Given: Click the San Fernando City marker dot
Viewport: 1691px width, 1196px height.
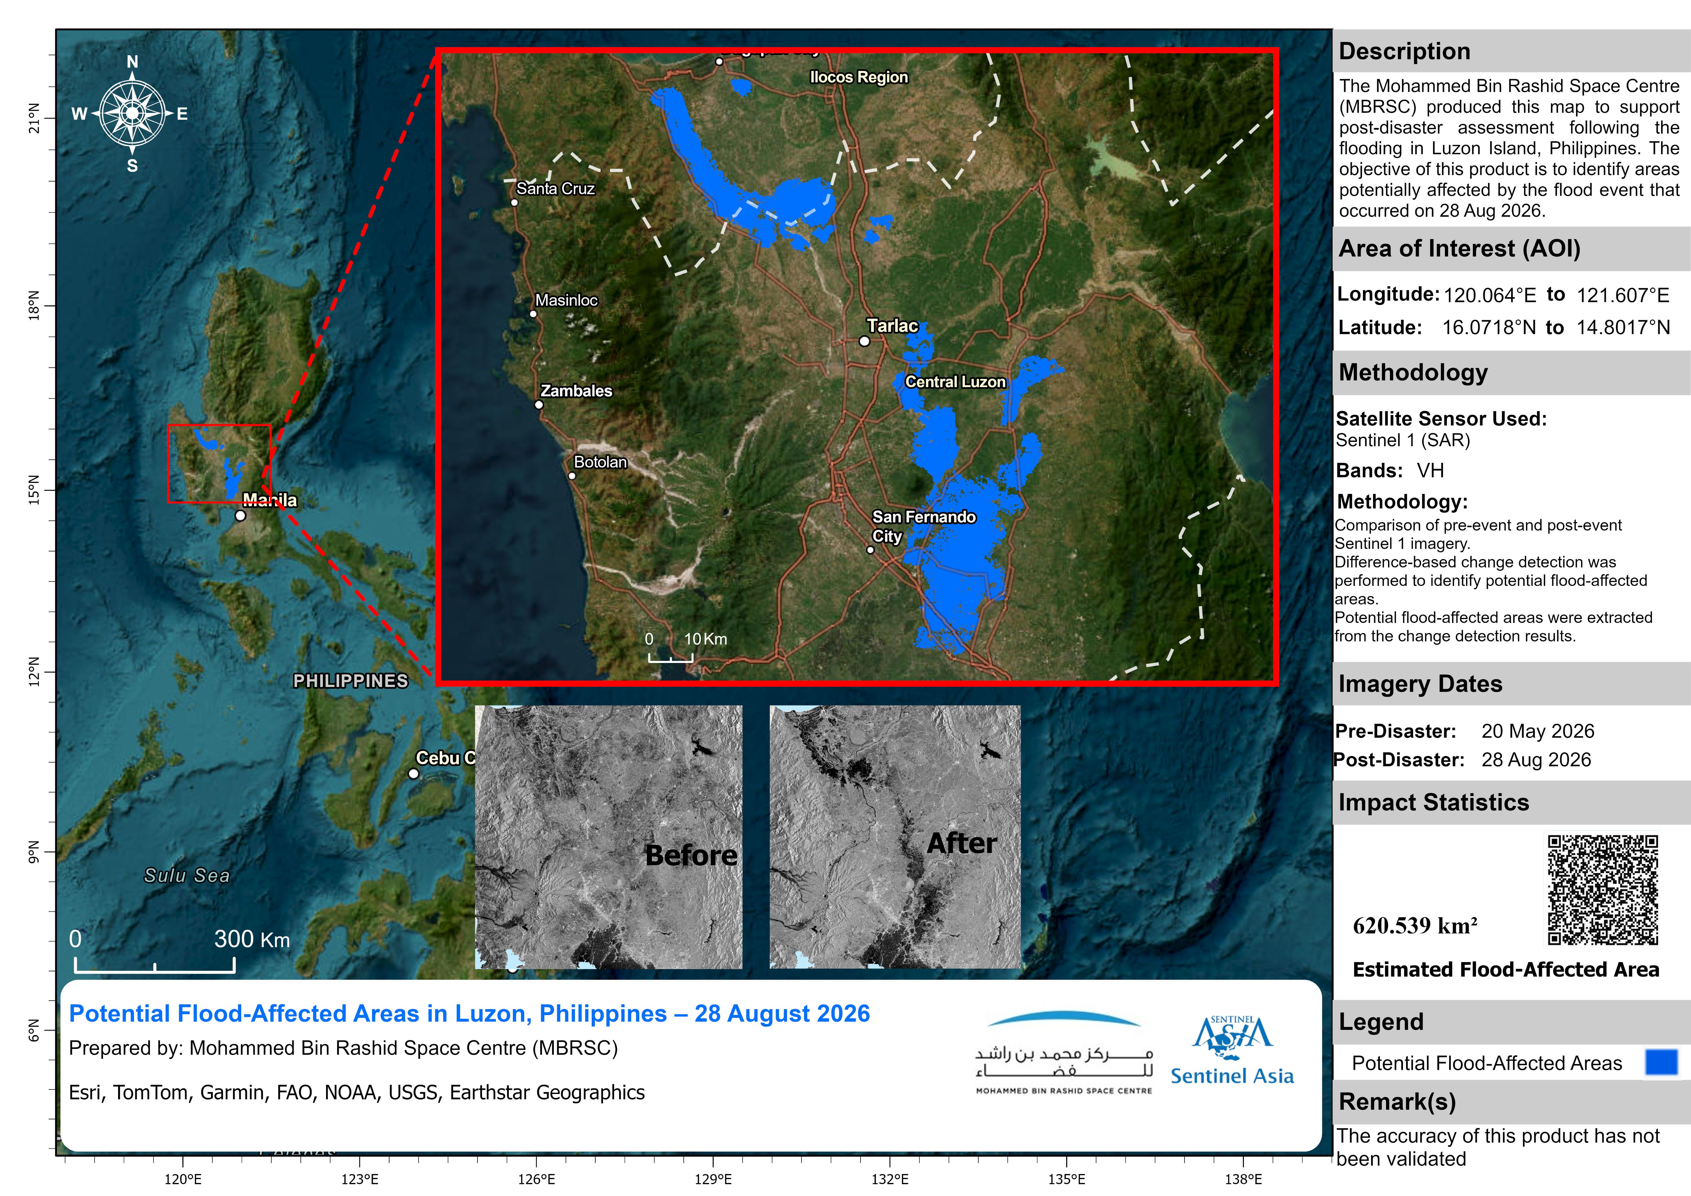Looking at the screenshot, I should [x=870, y=549].
